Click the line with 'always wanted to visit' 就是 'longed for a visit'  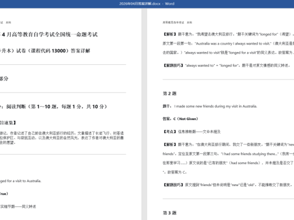228,52
